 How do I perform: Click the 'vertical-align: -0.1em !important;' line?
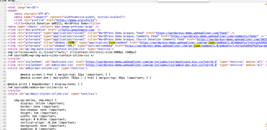(x=48, y=122)
